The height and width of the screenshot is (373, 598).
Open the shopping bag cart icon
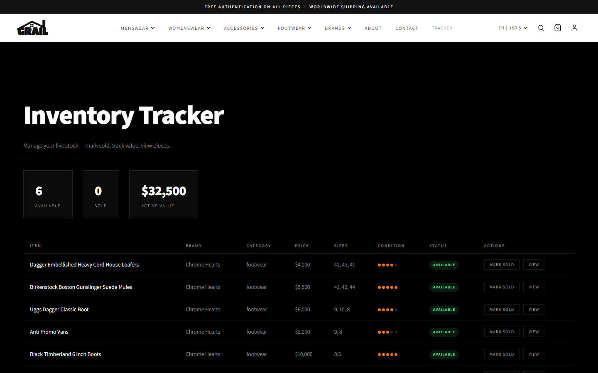coord(558,28)
